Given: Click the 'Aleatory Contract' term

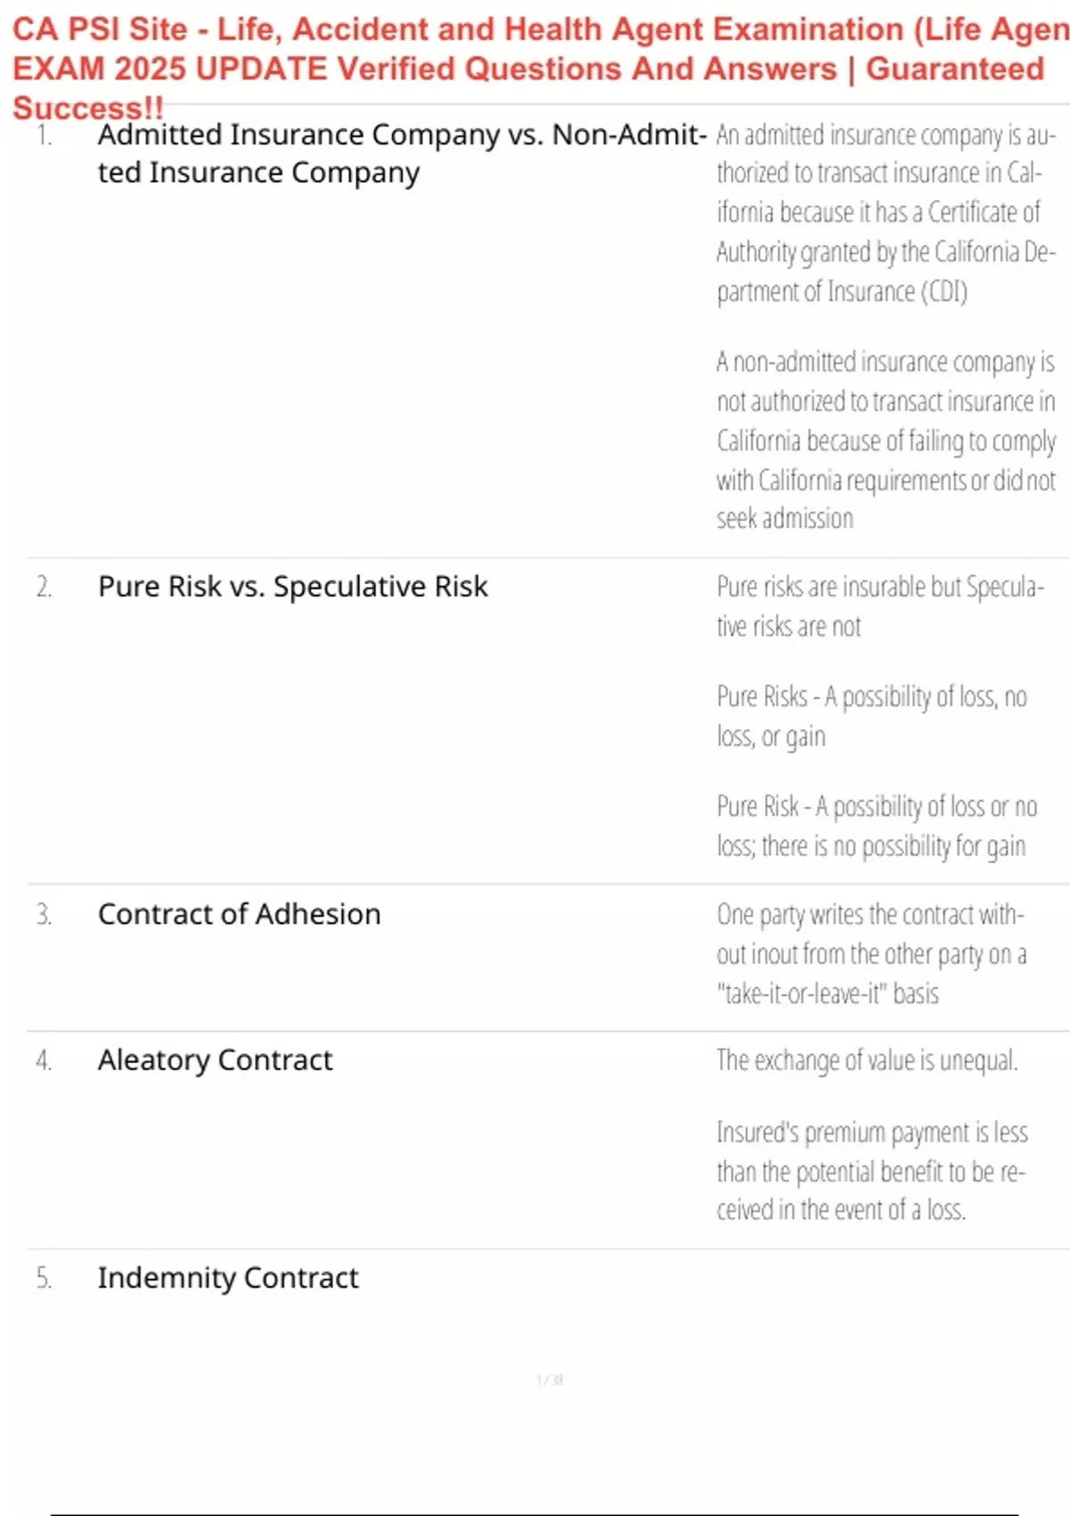Looking at the screenshot, I should point(215,1060).
